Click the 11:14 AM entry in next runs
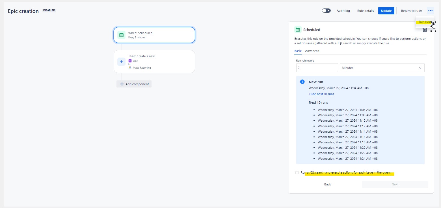Viewport: 441px width, 208px height. (x=347, y=132)
